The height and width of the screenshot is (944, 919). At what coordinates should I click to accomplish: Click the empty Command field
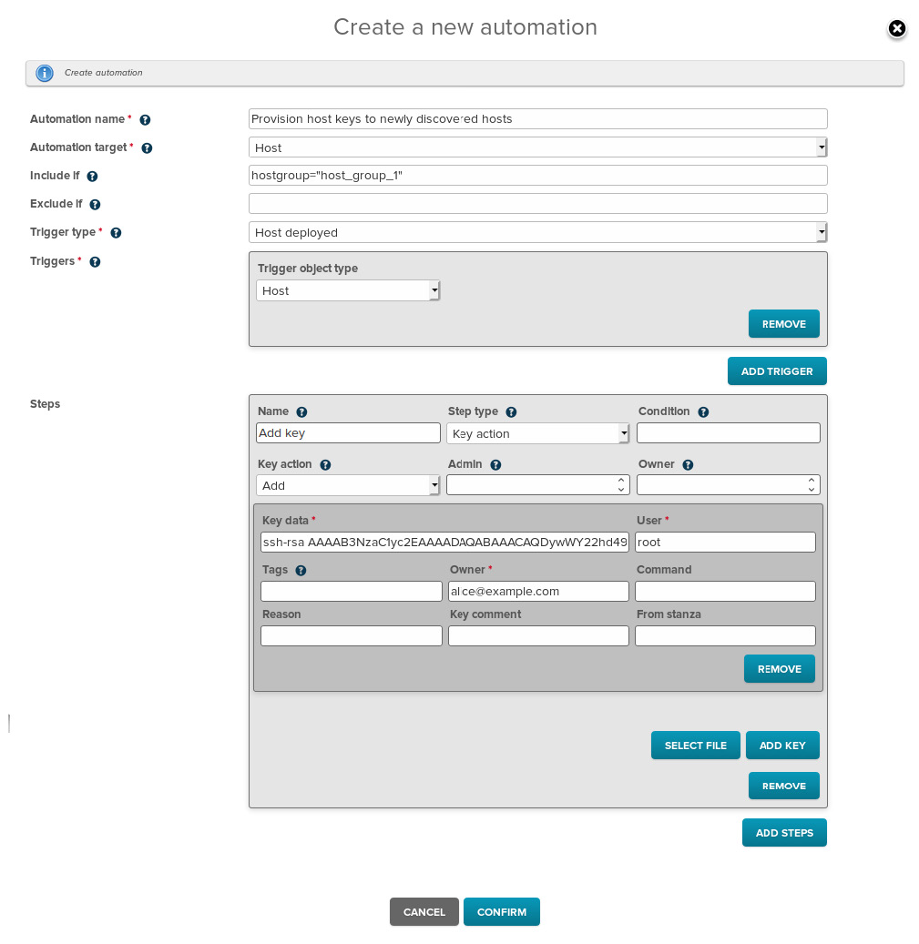725,591
